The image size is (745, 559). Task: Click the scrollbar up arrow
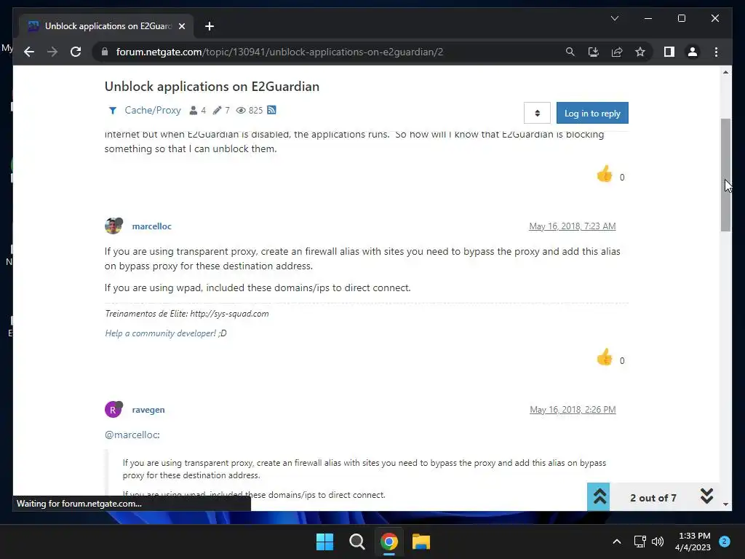pos(725,72)
